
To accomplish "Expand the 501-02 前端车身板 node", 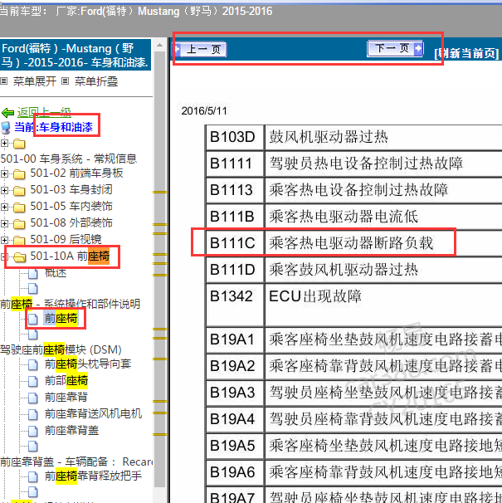I will click(x=4, y=173).
